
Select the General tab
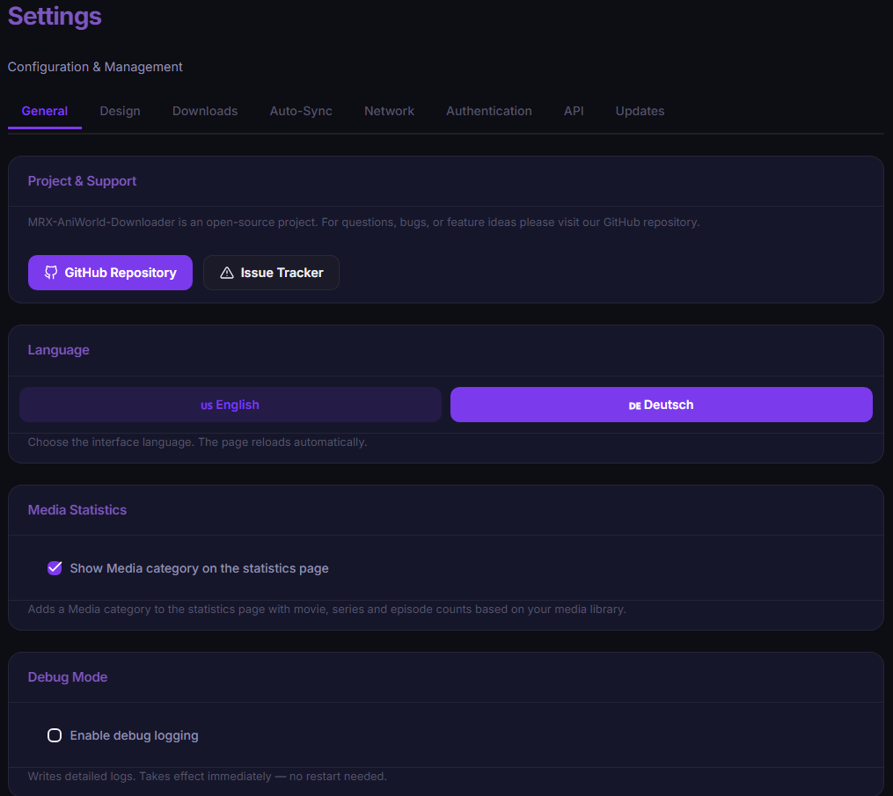point(44,111)
